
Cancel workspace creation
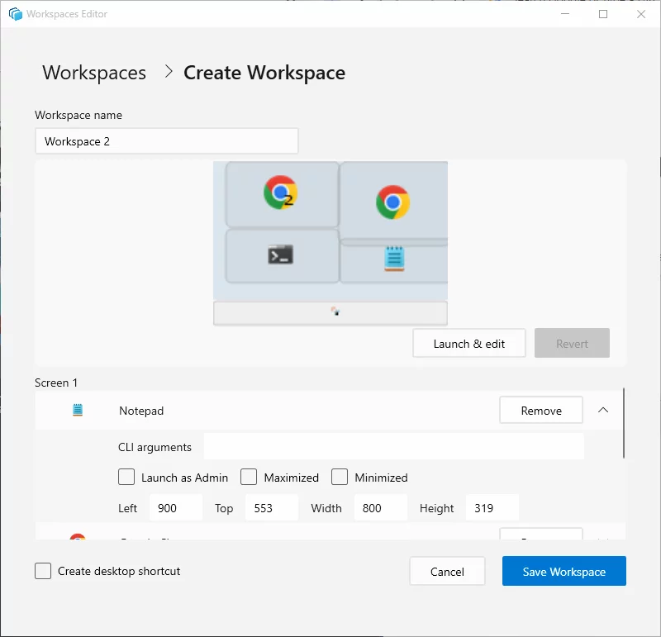pos(447,571)
